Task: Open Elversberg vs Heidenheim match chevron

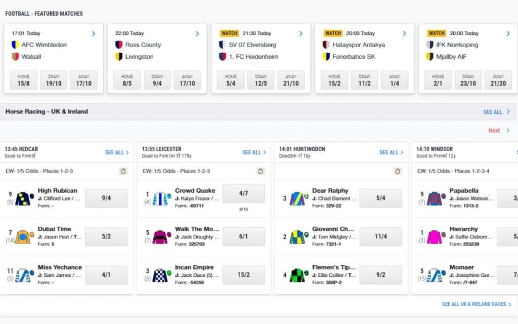Action: coord(301,33)
